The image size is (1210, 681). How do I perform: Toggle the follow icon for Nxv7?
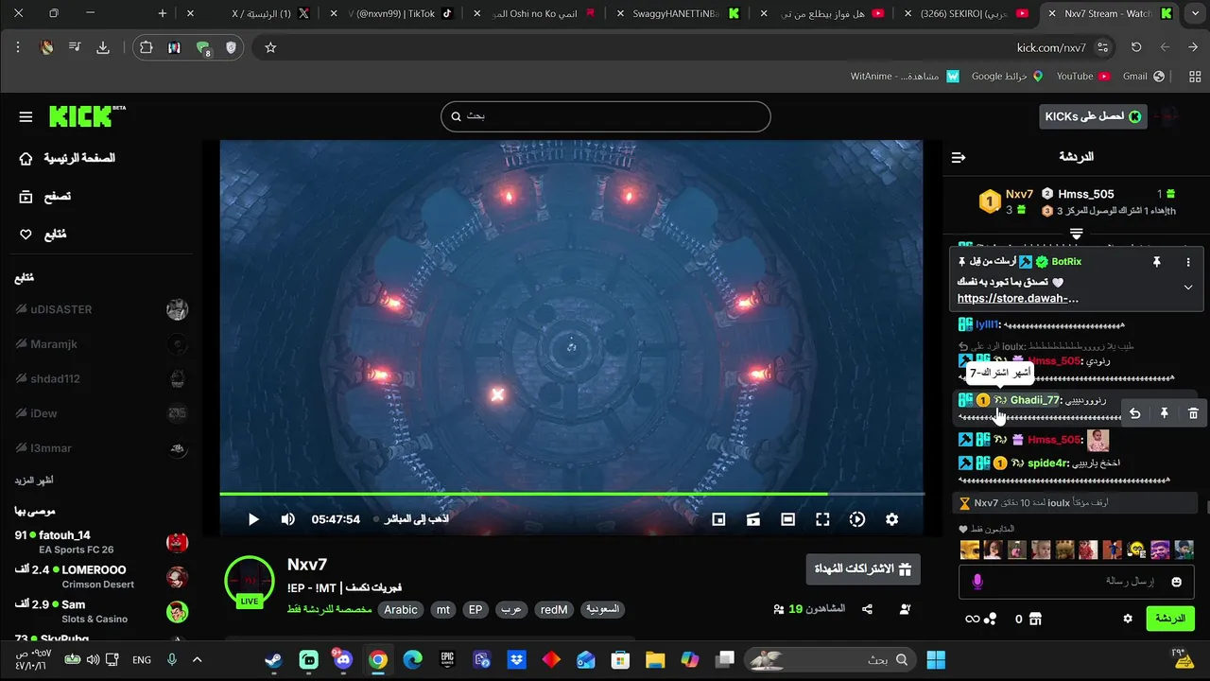coord(905,609)
